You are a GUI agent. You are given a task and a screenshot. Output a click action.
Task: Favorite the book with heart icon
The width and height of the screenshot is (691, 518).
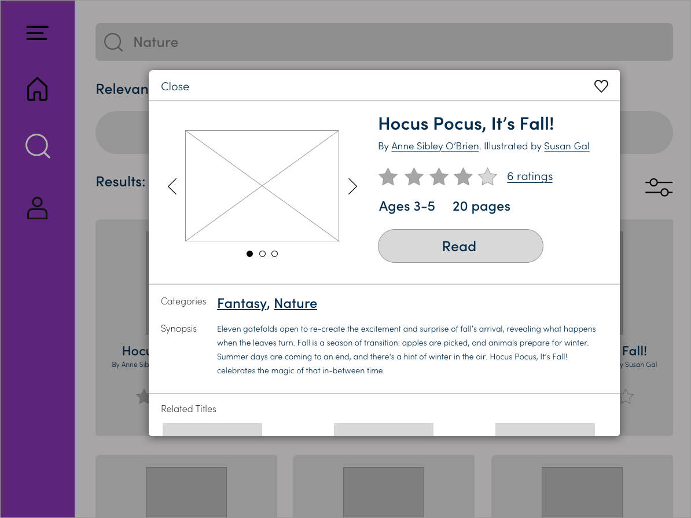(x=601, y=86)
